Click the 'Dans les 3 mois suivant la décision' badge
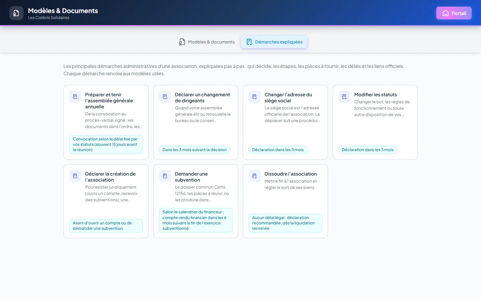 [x=195, y=150]
